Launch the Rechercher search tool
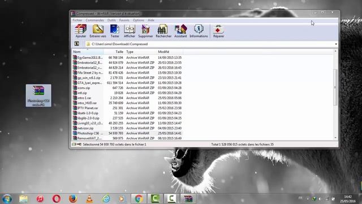 pos(163,31)
